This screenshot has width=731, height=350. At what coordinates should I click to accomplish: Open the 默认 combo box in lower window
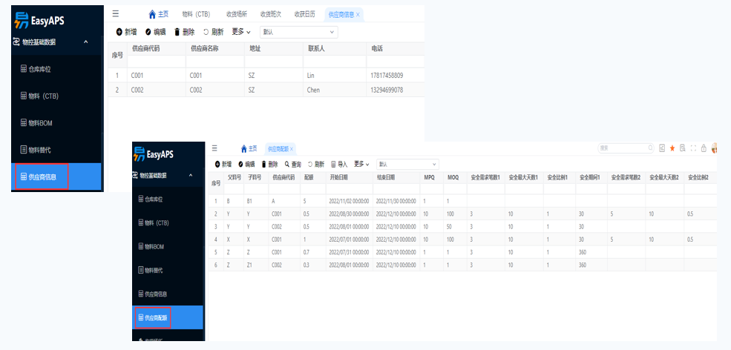[x=407, y=164]
